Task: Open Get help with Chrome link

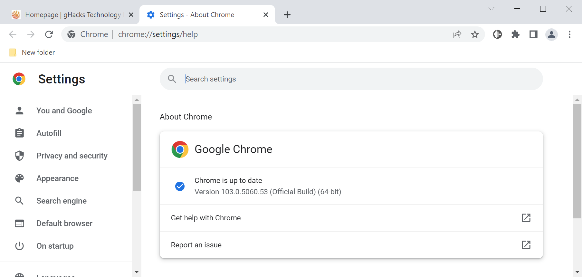Action: click(351, 218)
